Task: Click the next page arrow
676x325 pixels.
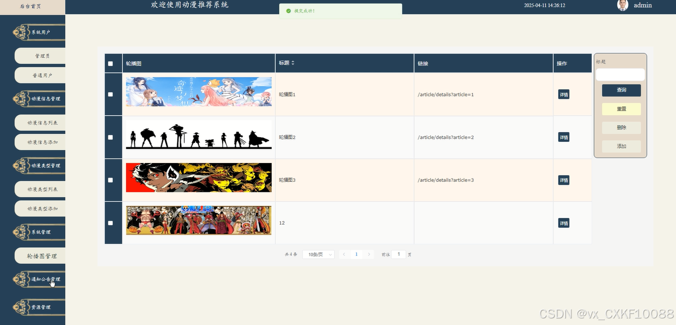Action: 369,254
